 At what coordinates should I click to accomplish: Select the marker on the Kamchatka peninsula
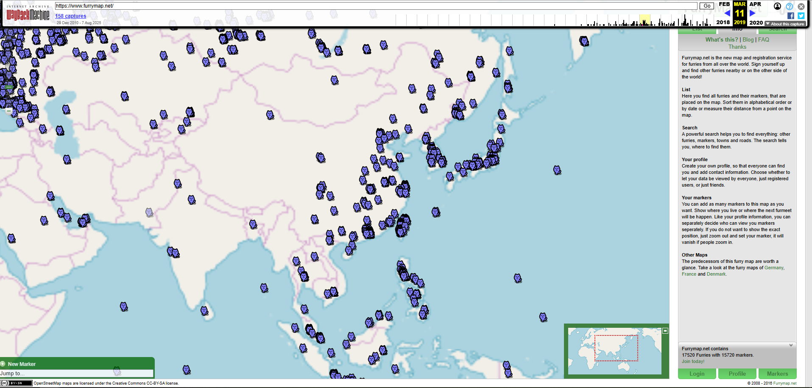pos(584,41)
